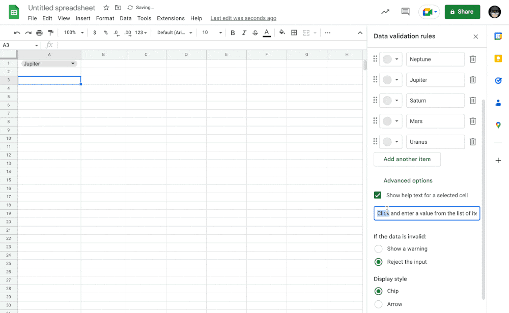
Task: Open comment history icon
Action: click(405, 12)
